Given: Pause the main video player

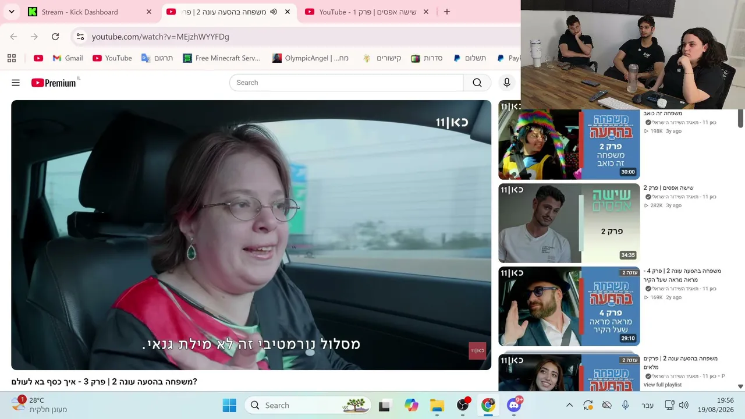Looking at the screenshot, I should 251,235.
